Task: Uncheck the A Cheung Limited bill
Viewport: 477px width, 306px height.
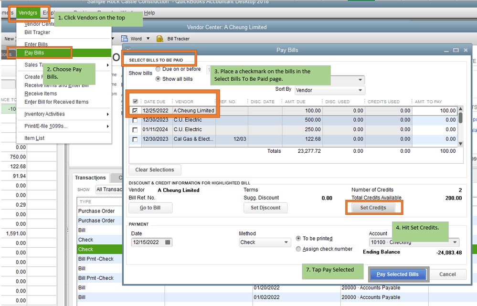Action: [135, 111]
